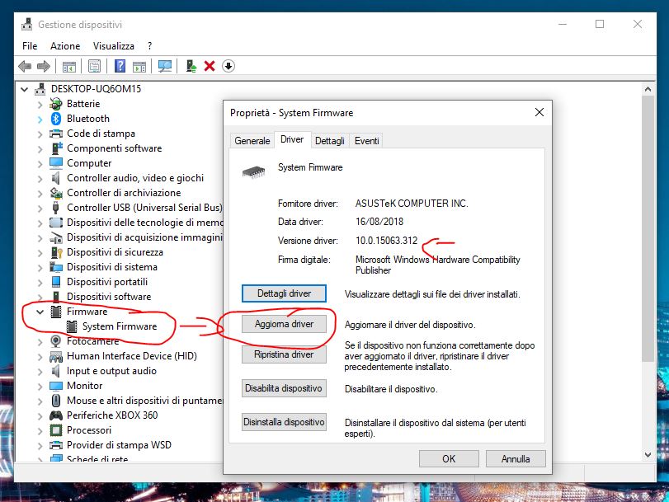Confirm with the OK button
This screenshot has height=502, width=669.
point(449,459)
